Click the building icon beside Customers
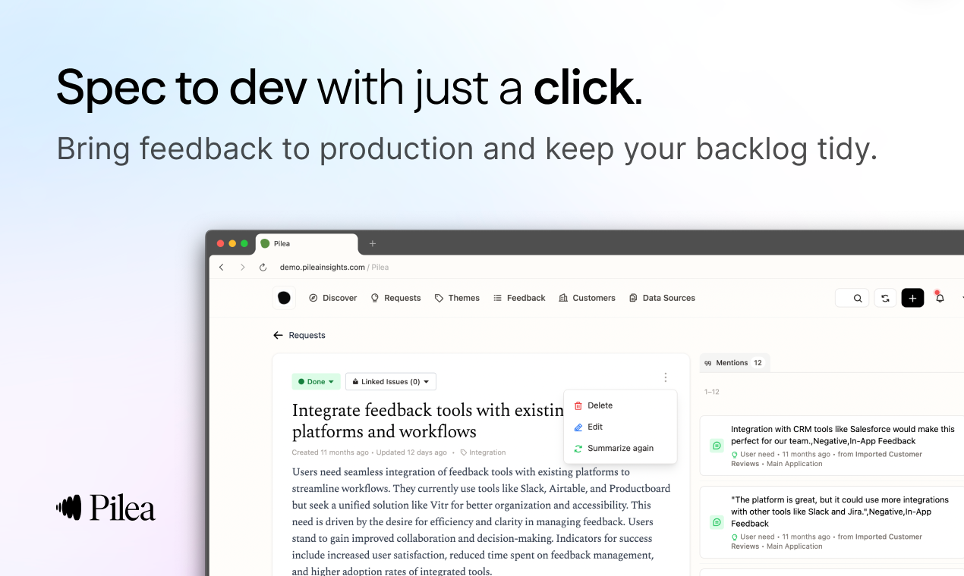Viewport: 964px width, 576px height. [563, 298]
